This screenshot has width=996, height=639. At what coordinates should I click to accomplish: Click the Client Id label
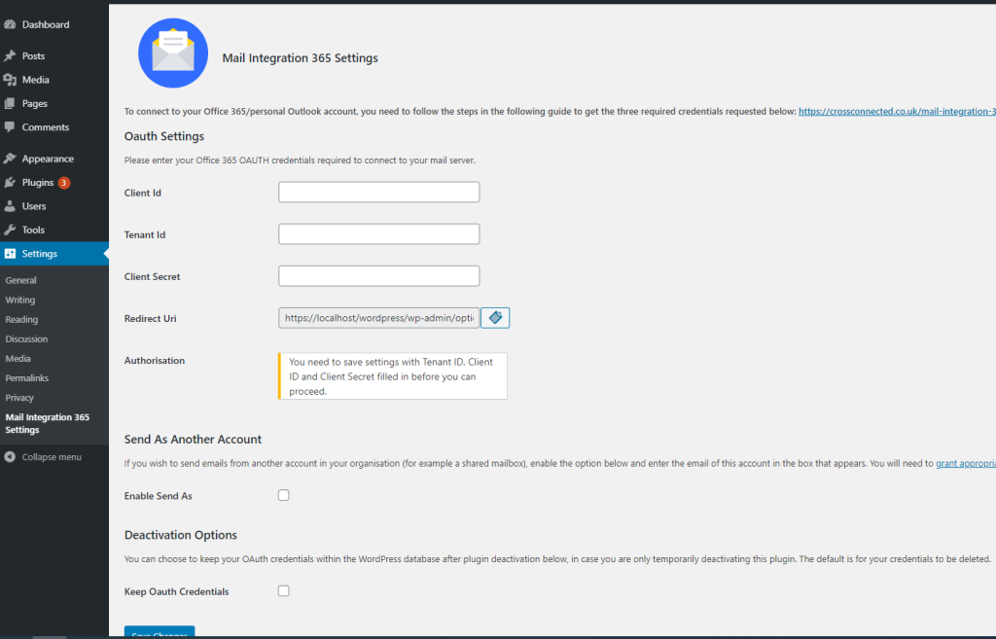point(142,193)
